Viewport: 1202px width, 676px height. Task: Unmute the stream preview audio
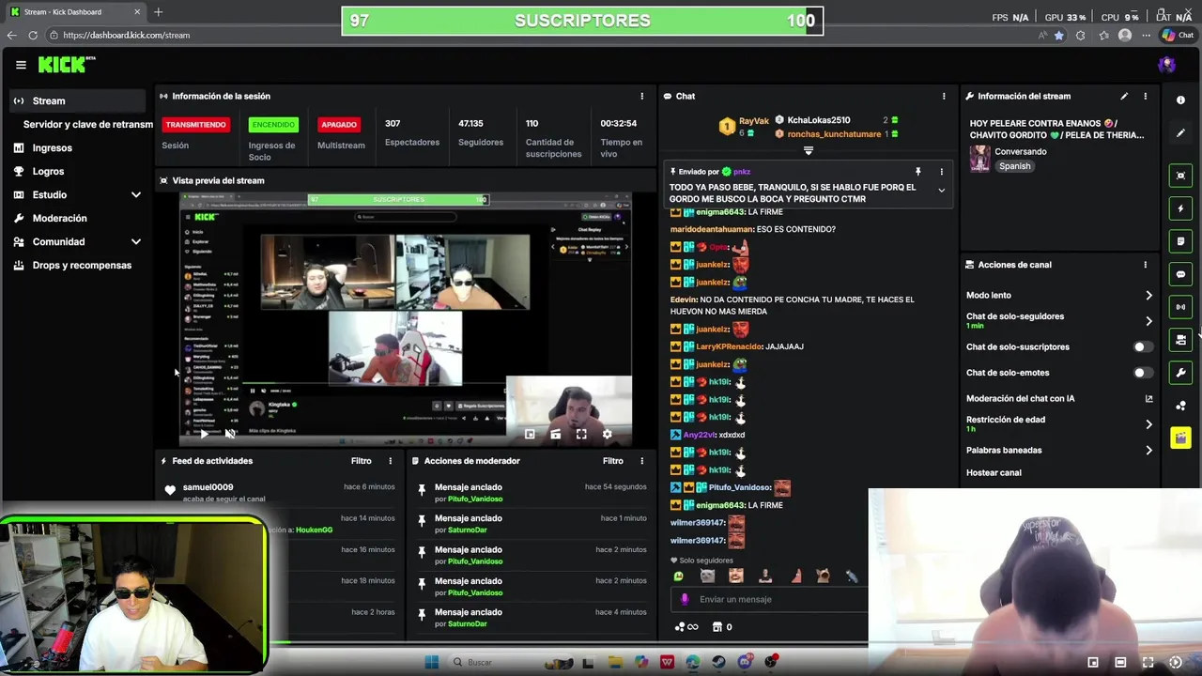point(229,434)
